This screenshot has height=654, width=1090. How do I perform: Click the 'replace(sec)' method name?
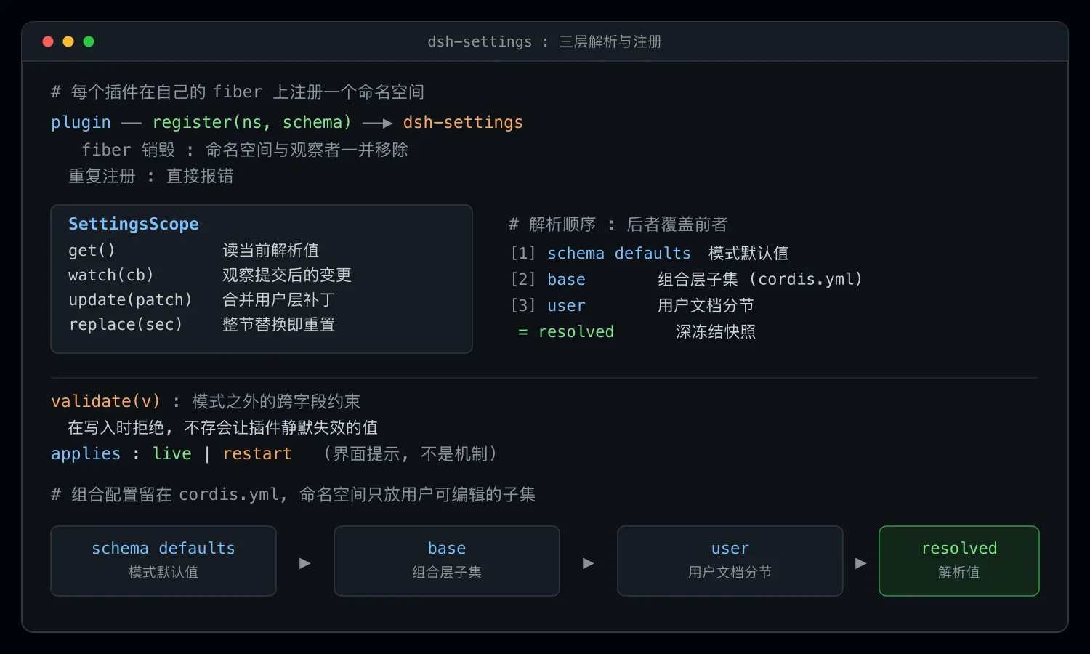126,325
